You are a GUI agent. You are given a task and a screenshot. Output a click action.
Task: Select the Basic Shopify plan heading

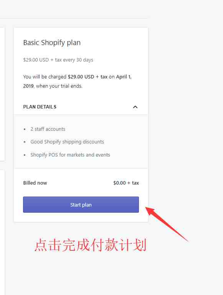[52, 43]
